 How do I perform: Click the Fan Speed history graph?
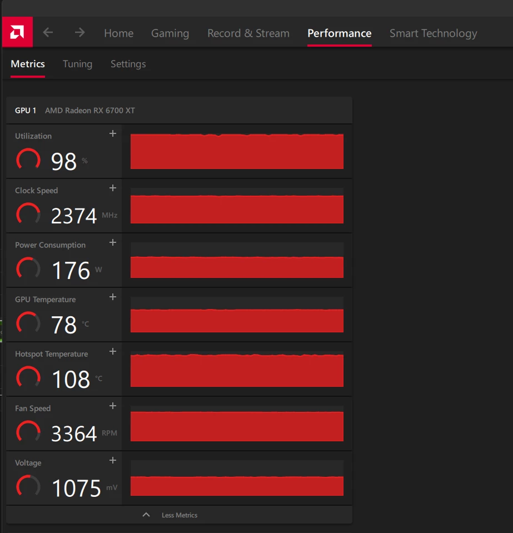[237, 424]
